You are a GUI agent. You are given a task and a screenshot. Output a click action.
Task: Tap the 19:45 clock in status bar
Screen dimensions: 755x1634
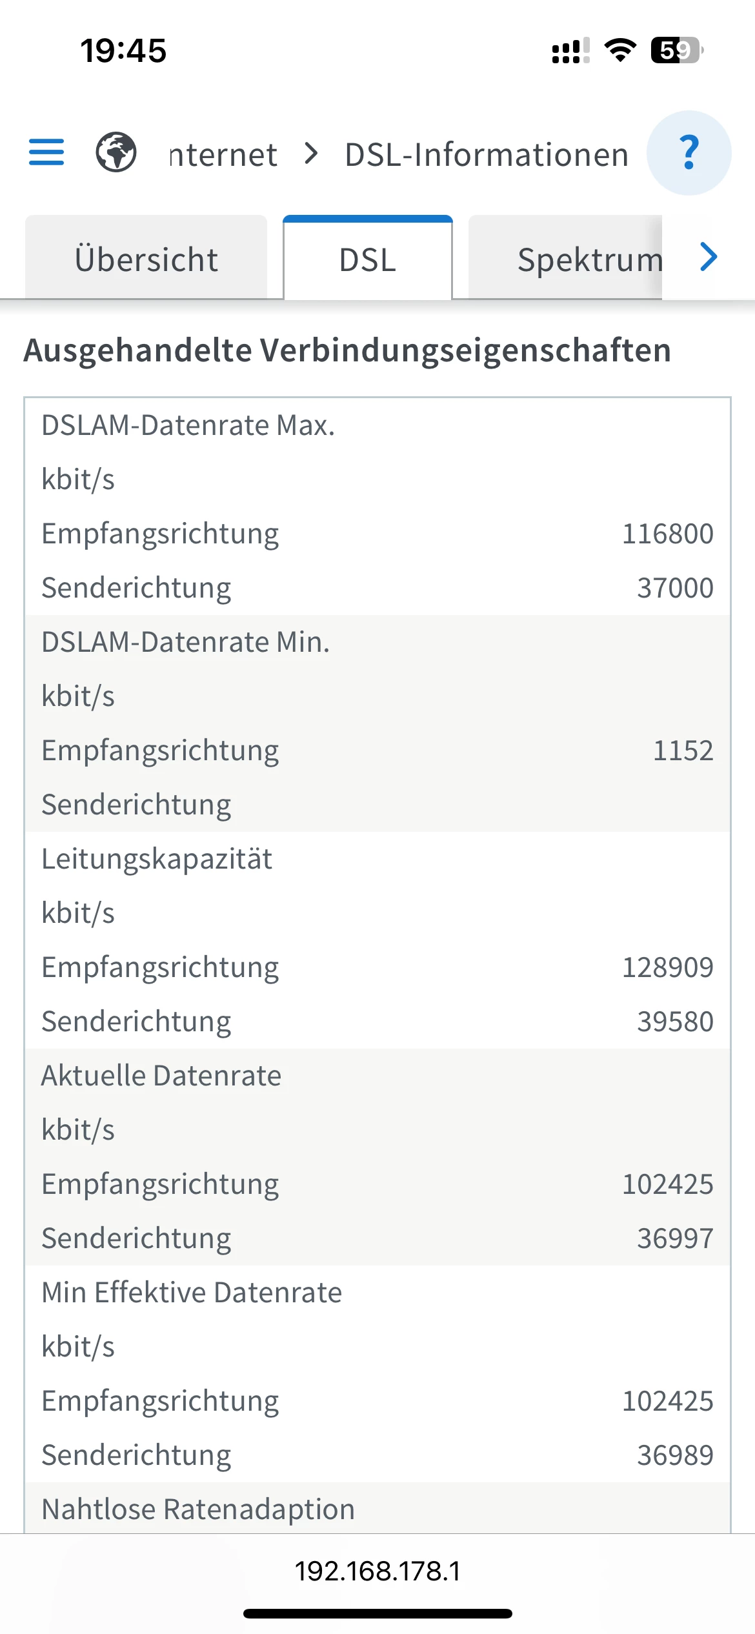click(x=123, y=50)
